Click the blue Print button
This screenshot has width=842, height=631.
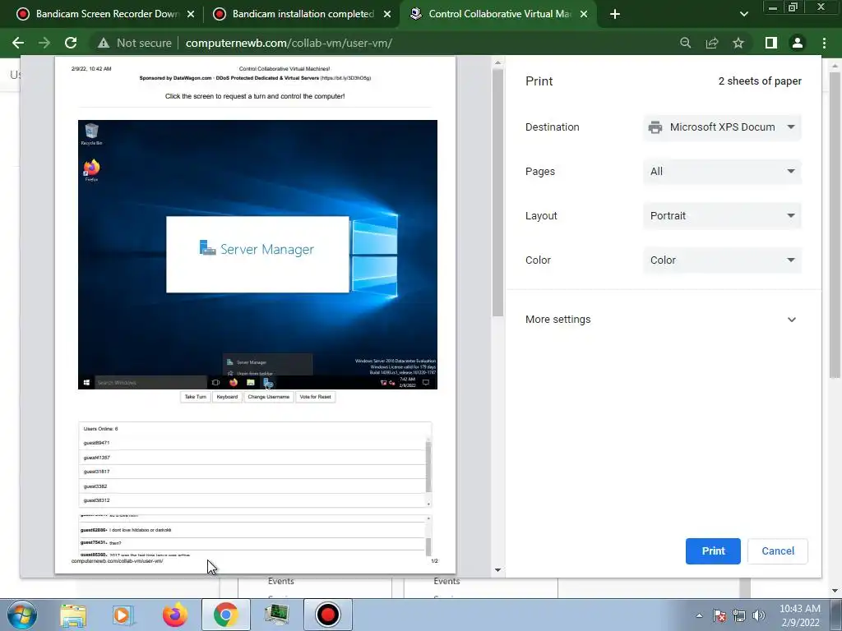713,551
